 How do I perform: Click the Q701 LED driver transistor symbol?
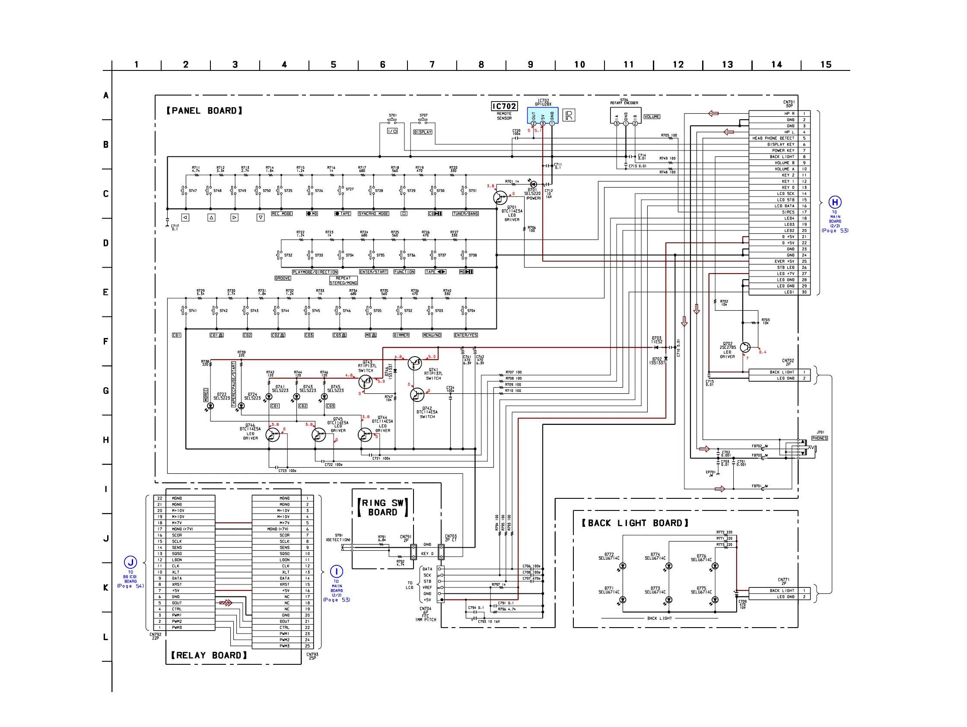click(x=500, y=198)
